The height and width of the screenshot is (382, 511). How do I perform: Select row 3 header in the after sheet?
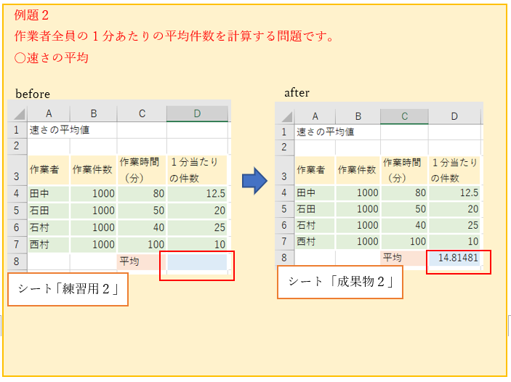point(284,169)
